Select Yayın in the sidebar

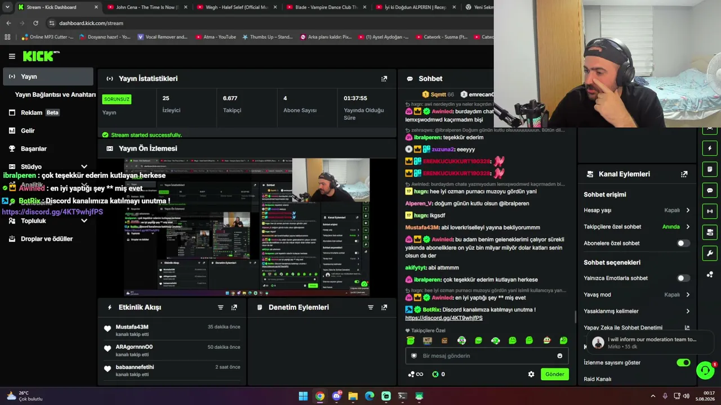click(48, 76)
